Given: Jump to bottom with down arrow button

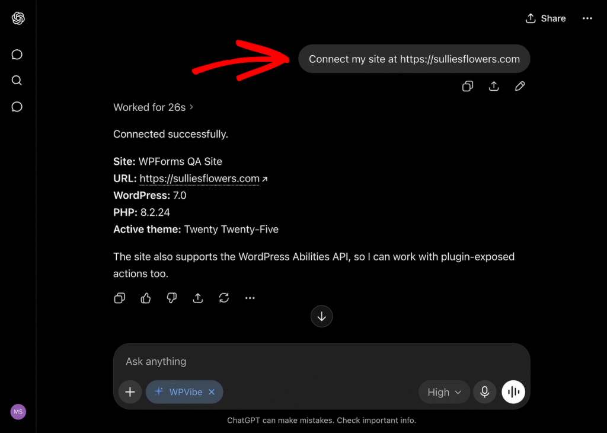Looking at the screenshot, I should (322, 316).
